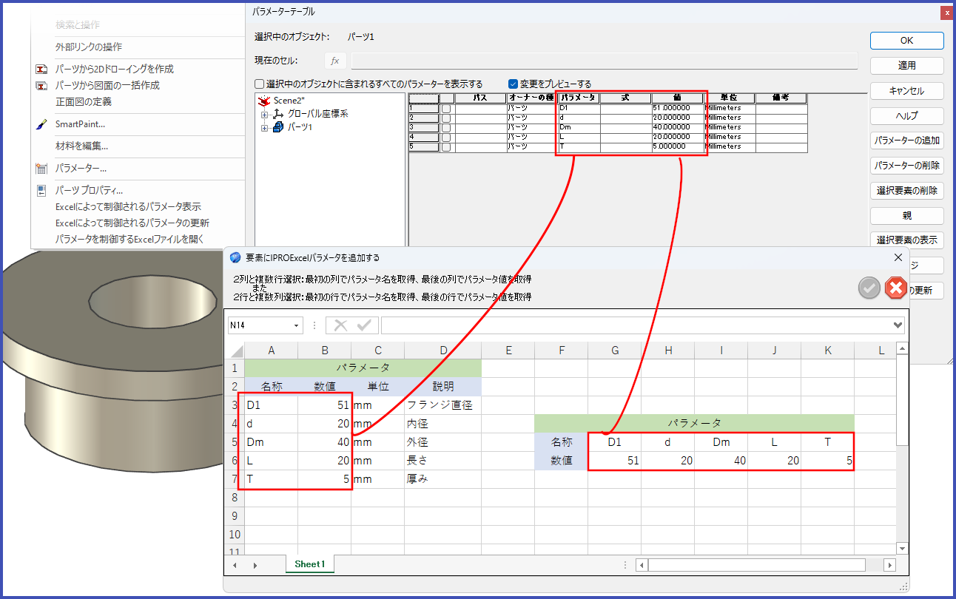Click the フランジ直径 cell
Screen dimensions: 956x599
click(442, 405)
